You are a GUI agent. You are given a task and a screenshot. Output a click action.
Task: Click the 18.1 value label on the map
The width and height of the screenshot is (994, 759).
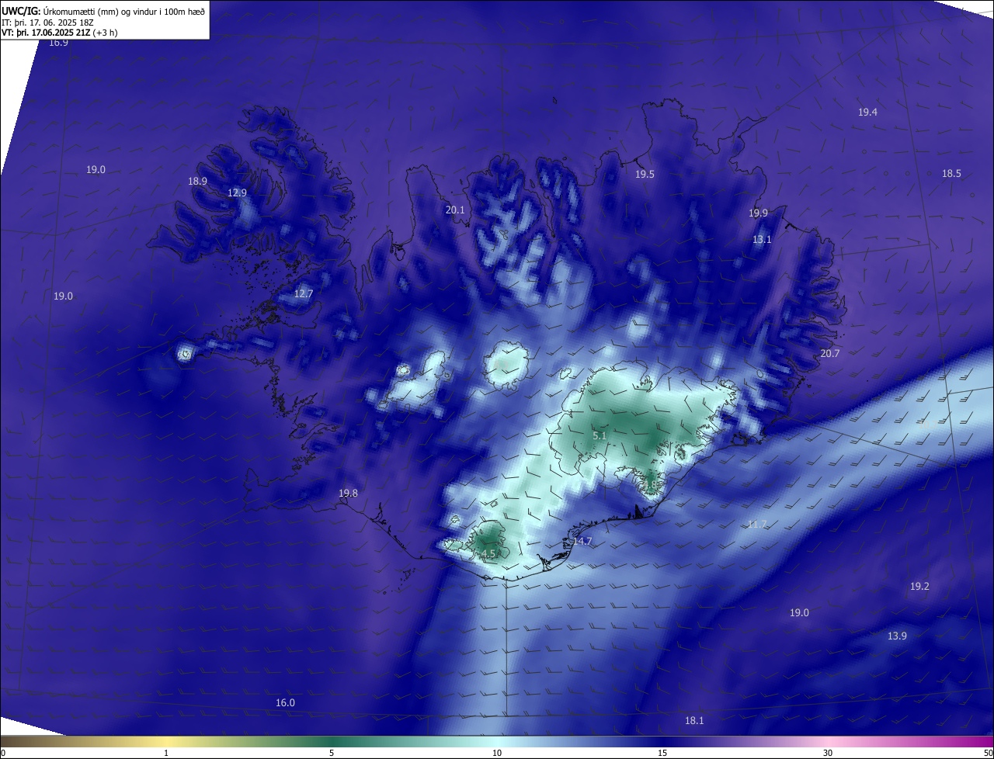[x=694, y=721]
